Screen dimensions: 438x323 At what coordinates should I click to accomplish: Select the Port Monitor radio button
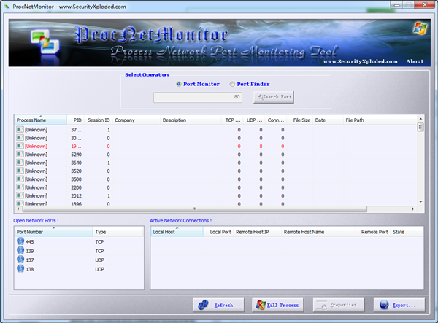(x=179, y=84)
